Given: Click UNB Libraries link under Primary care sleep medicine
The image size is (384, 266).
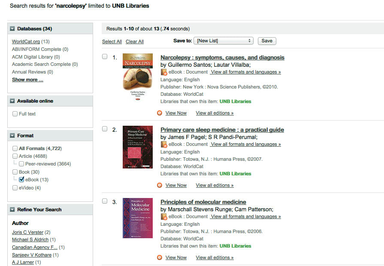Looking at the screenshot, I should 236,174.
